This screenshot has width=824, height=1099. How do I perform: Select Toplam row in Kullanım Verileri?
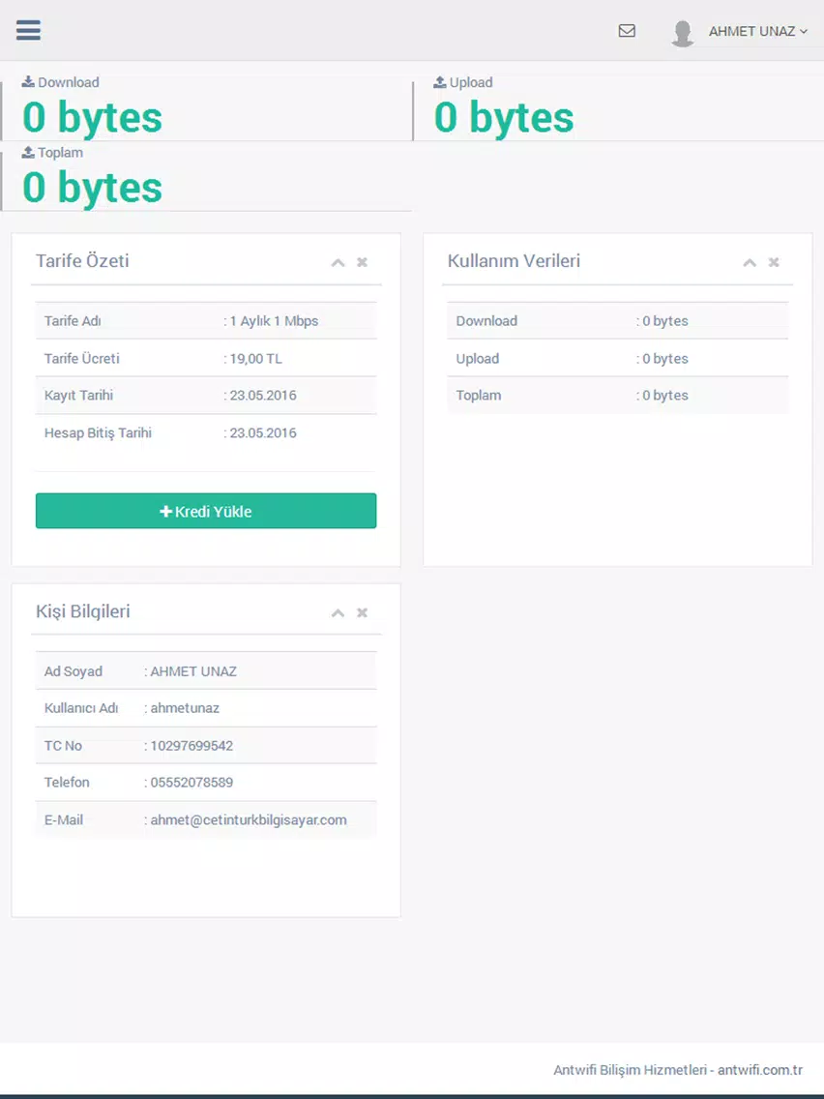pyautogui.click(x=618, y=396)
